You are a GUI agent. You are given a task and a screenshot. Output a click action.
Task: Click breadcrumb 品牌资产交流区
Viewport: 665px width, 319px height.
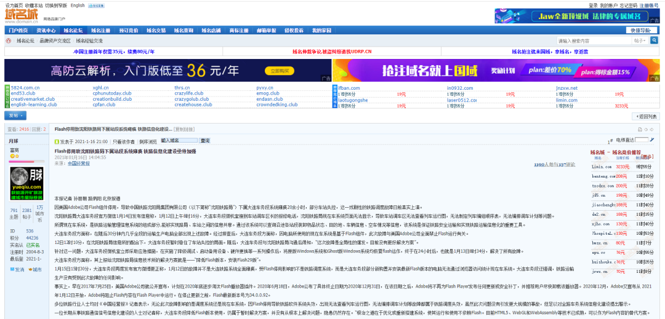pyautogui.click(x=55, y=41)
